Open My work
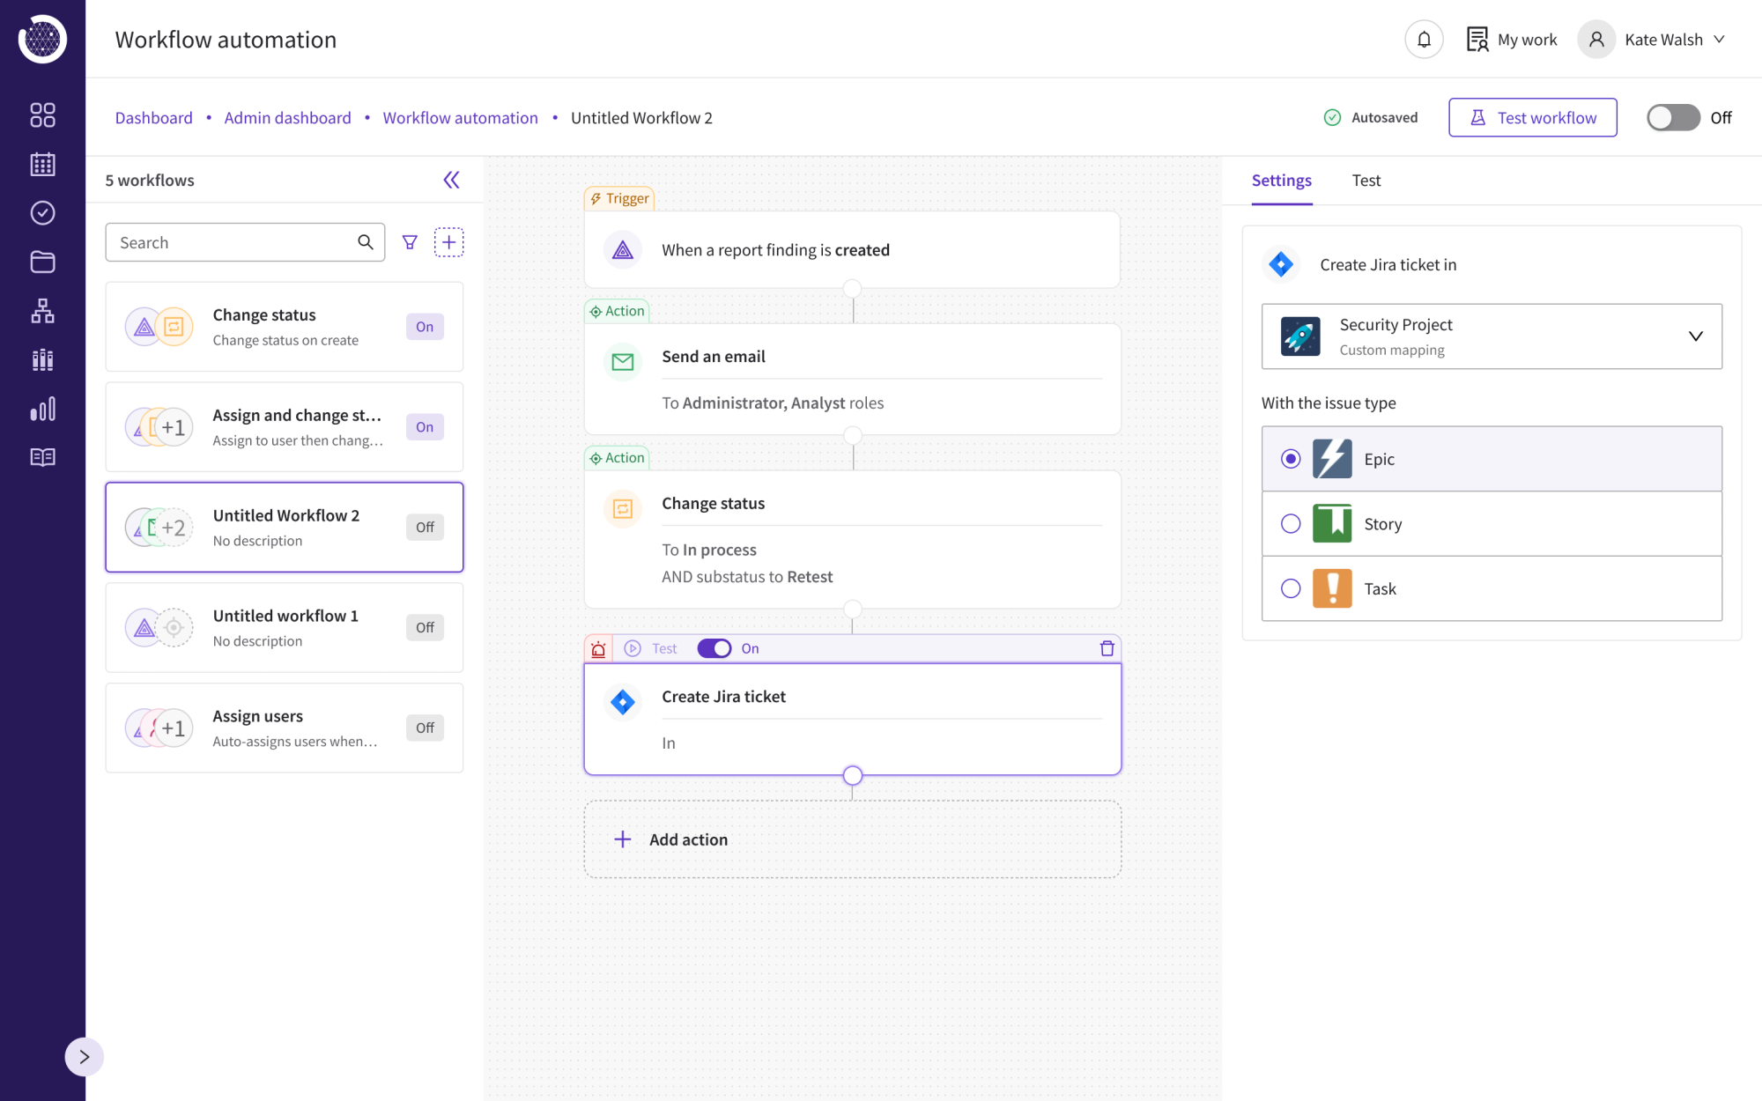Screen dimensions: 1762x1101 (x=1512, y=40)
